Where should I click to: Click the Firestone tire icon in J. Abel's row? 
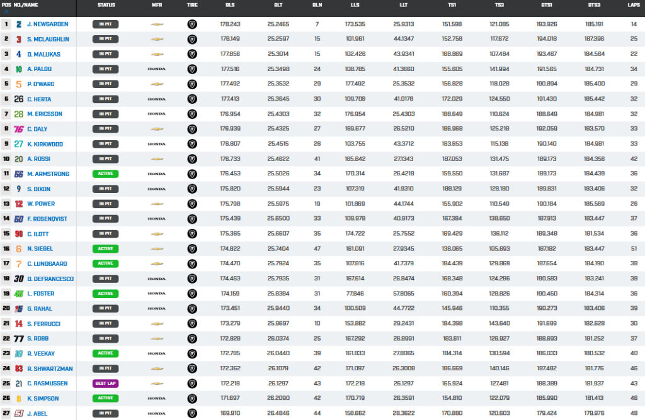coord(192,414)
